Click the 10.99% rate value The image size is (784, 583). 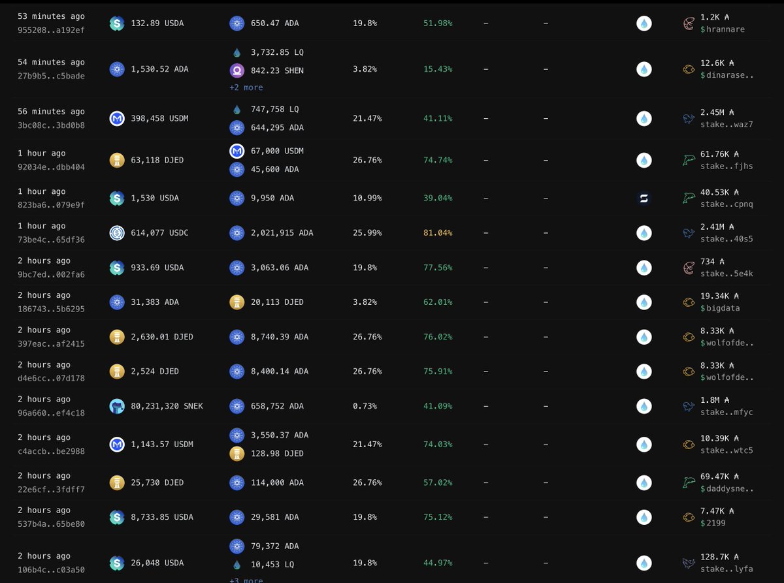[367, 198]
